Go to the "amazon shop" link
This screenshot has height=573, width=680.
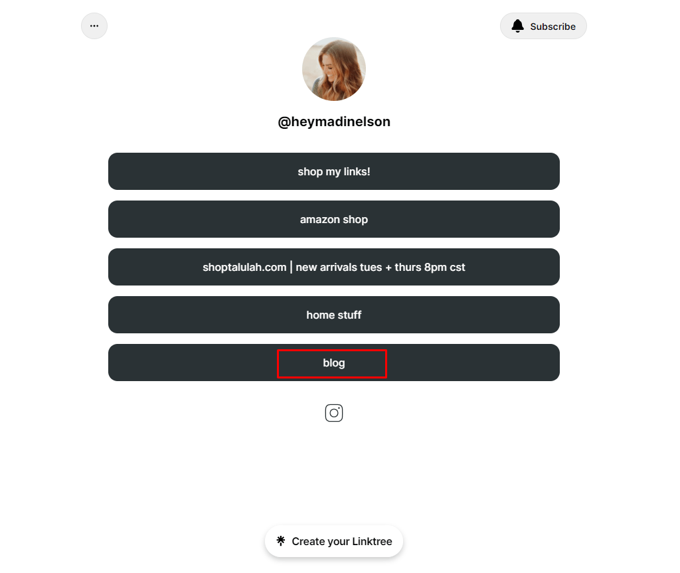pos(334,219)
